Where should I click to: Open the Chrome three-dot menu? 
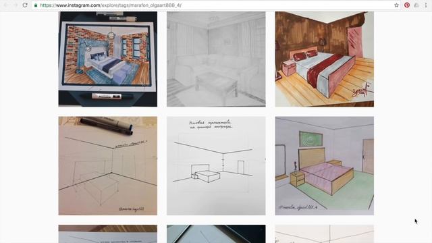point(426,5)
